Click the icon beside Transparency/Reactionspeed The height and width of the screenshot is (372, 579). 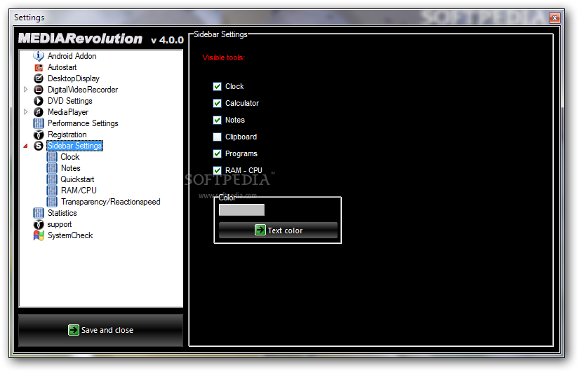point(52,202)
